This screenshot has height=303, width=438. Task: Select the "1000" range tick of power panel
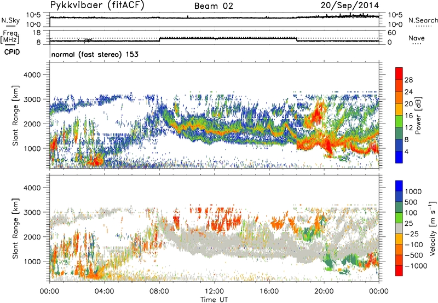pyautogui.click(x=32, y=149)
